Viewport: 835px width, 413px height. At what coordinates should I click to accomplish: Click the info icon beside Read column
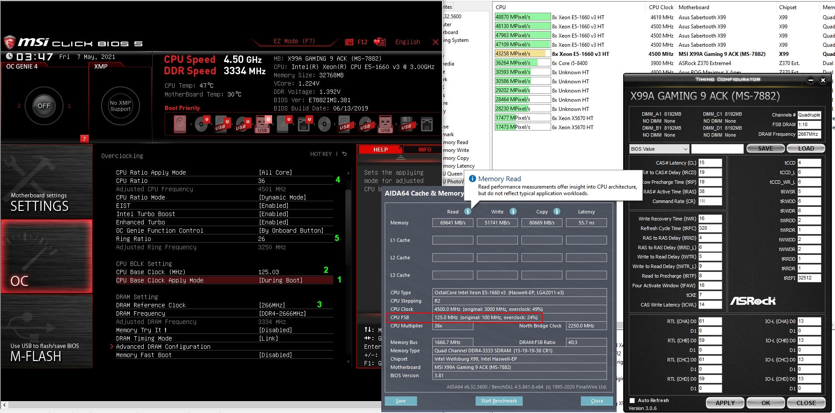tap(467, 211)
